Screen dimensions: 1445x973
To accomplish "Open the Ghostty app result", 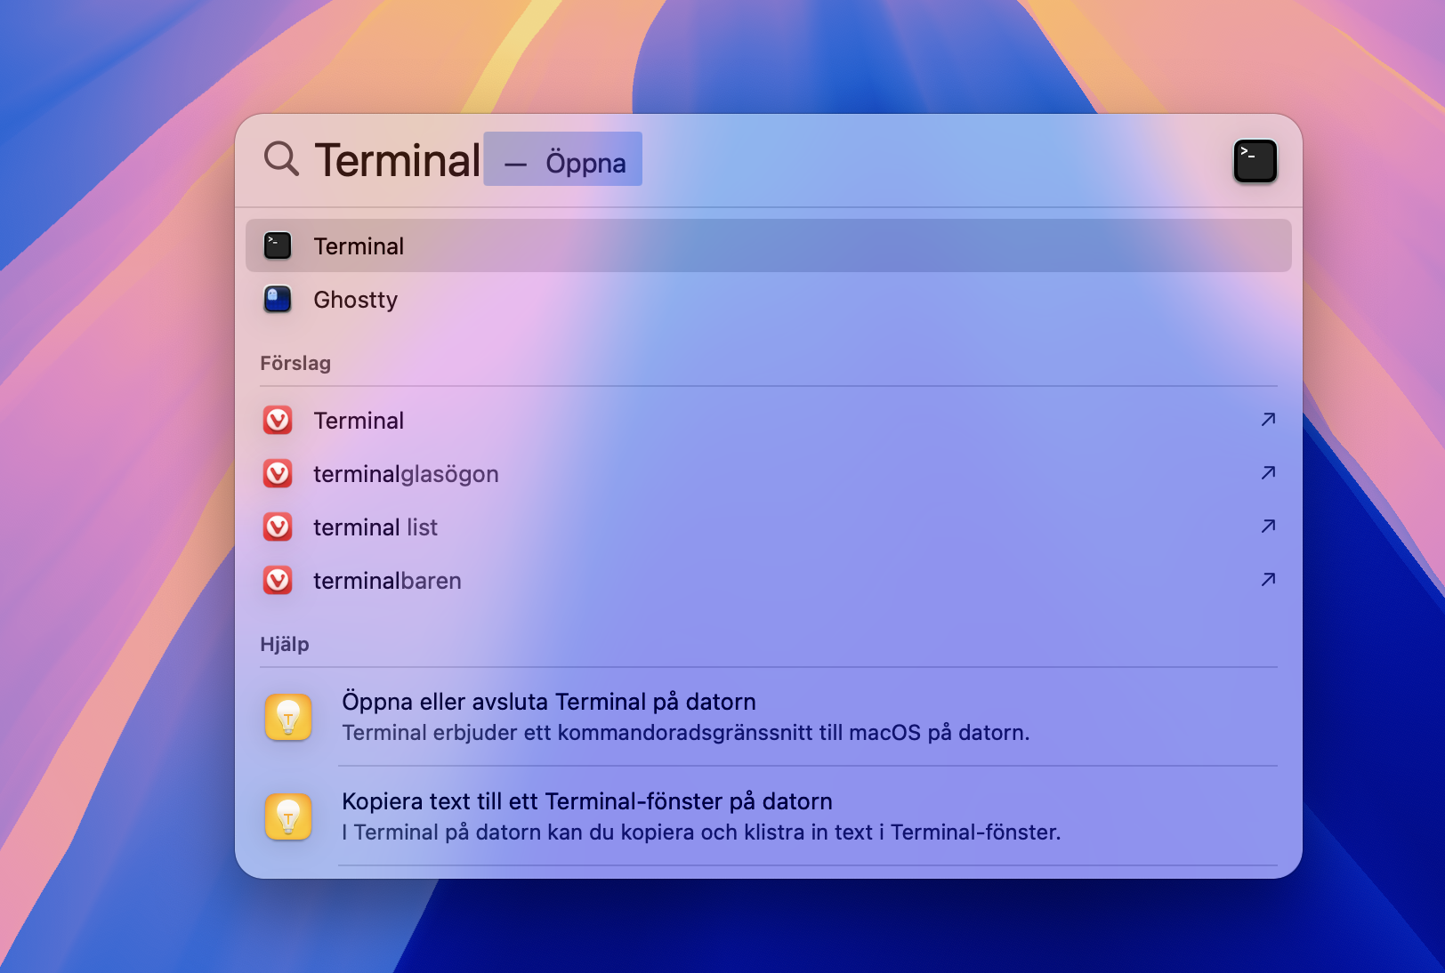I will coord(769,299).
